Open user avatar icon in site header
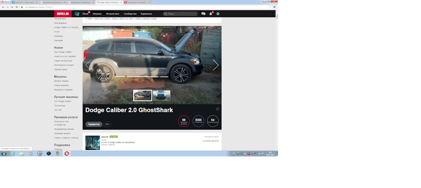The width and height of the screenshot is (421, 188). (77, 14)
